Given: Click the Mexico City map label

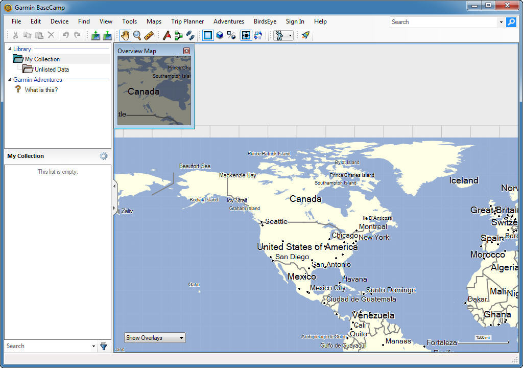Looking at the screenshot, I should (327, 288).
